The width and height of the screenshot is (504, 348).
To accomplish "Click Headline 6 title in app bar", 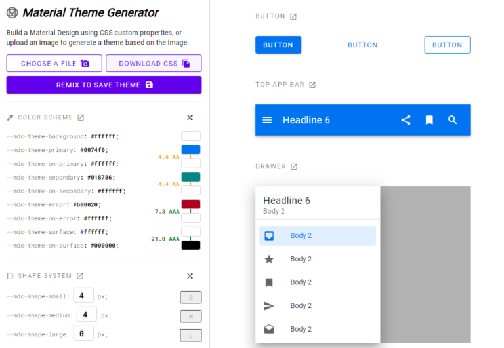I will [306, 120].
